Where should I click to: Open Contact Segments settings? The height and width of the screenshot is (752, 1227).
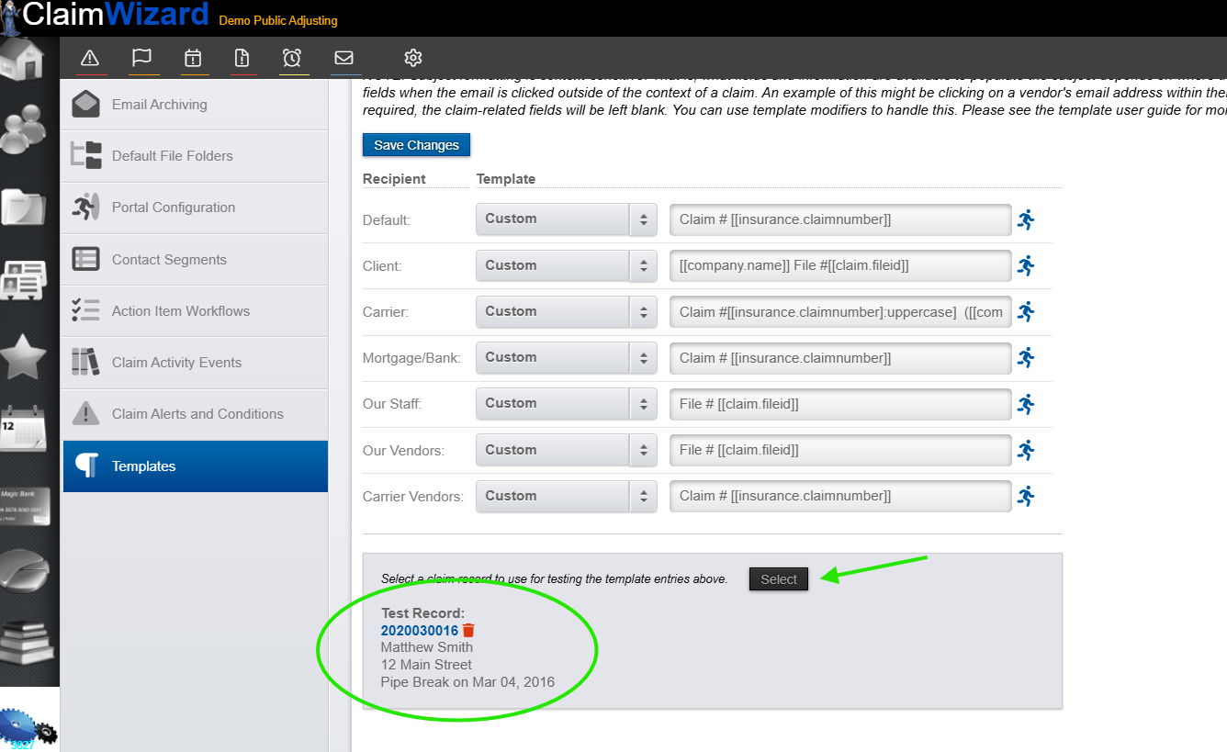pos(196,260)
